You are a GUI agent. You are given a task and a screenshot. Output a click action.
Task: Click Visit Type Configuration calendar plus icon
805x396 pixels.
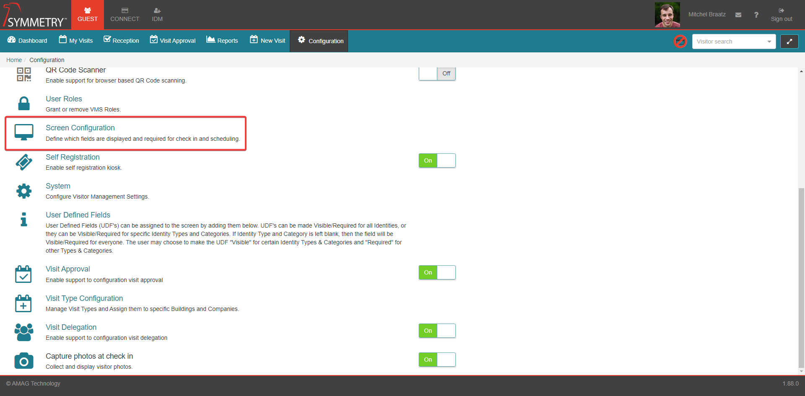pyautogui.click(x=23, y=303)
